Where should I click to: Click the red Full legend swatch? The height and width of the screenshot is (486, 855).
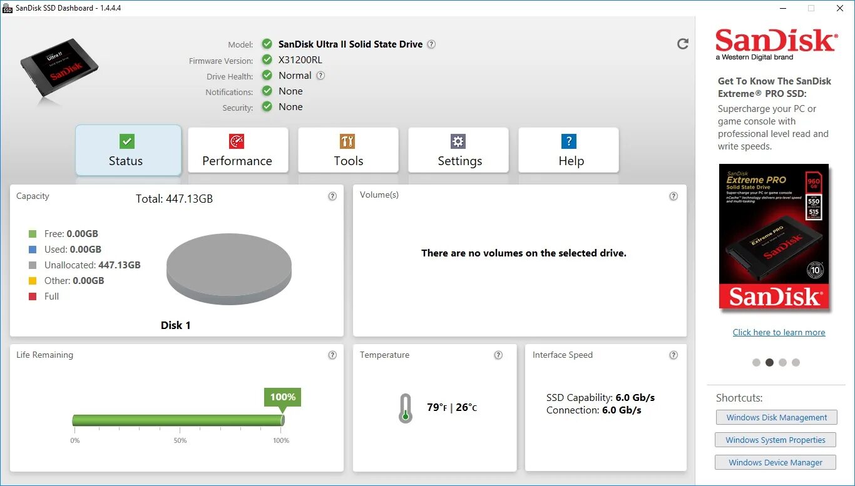(x=33, y=296)
